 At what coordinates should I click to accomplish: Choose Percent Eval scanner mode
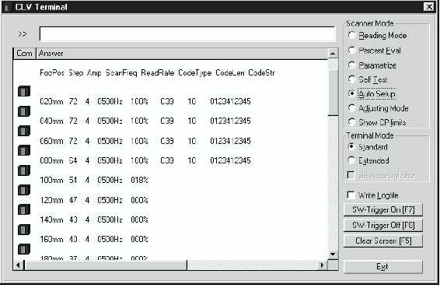click(x=352, y=50)
